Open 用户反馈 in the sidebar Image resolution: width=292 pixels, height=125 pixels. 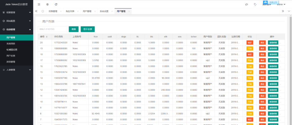[x=16, y=56]
